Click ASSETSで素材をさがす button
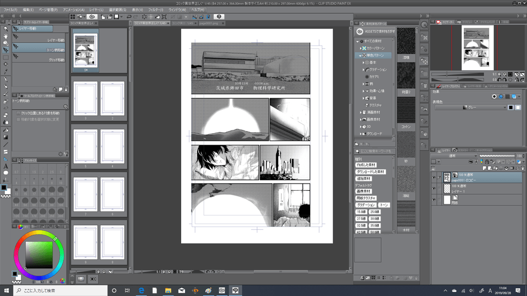 tap(375, 31)
